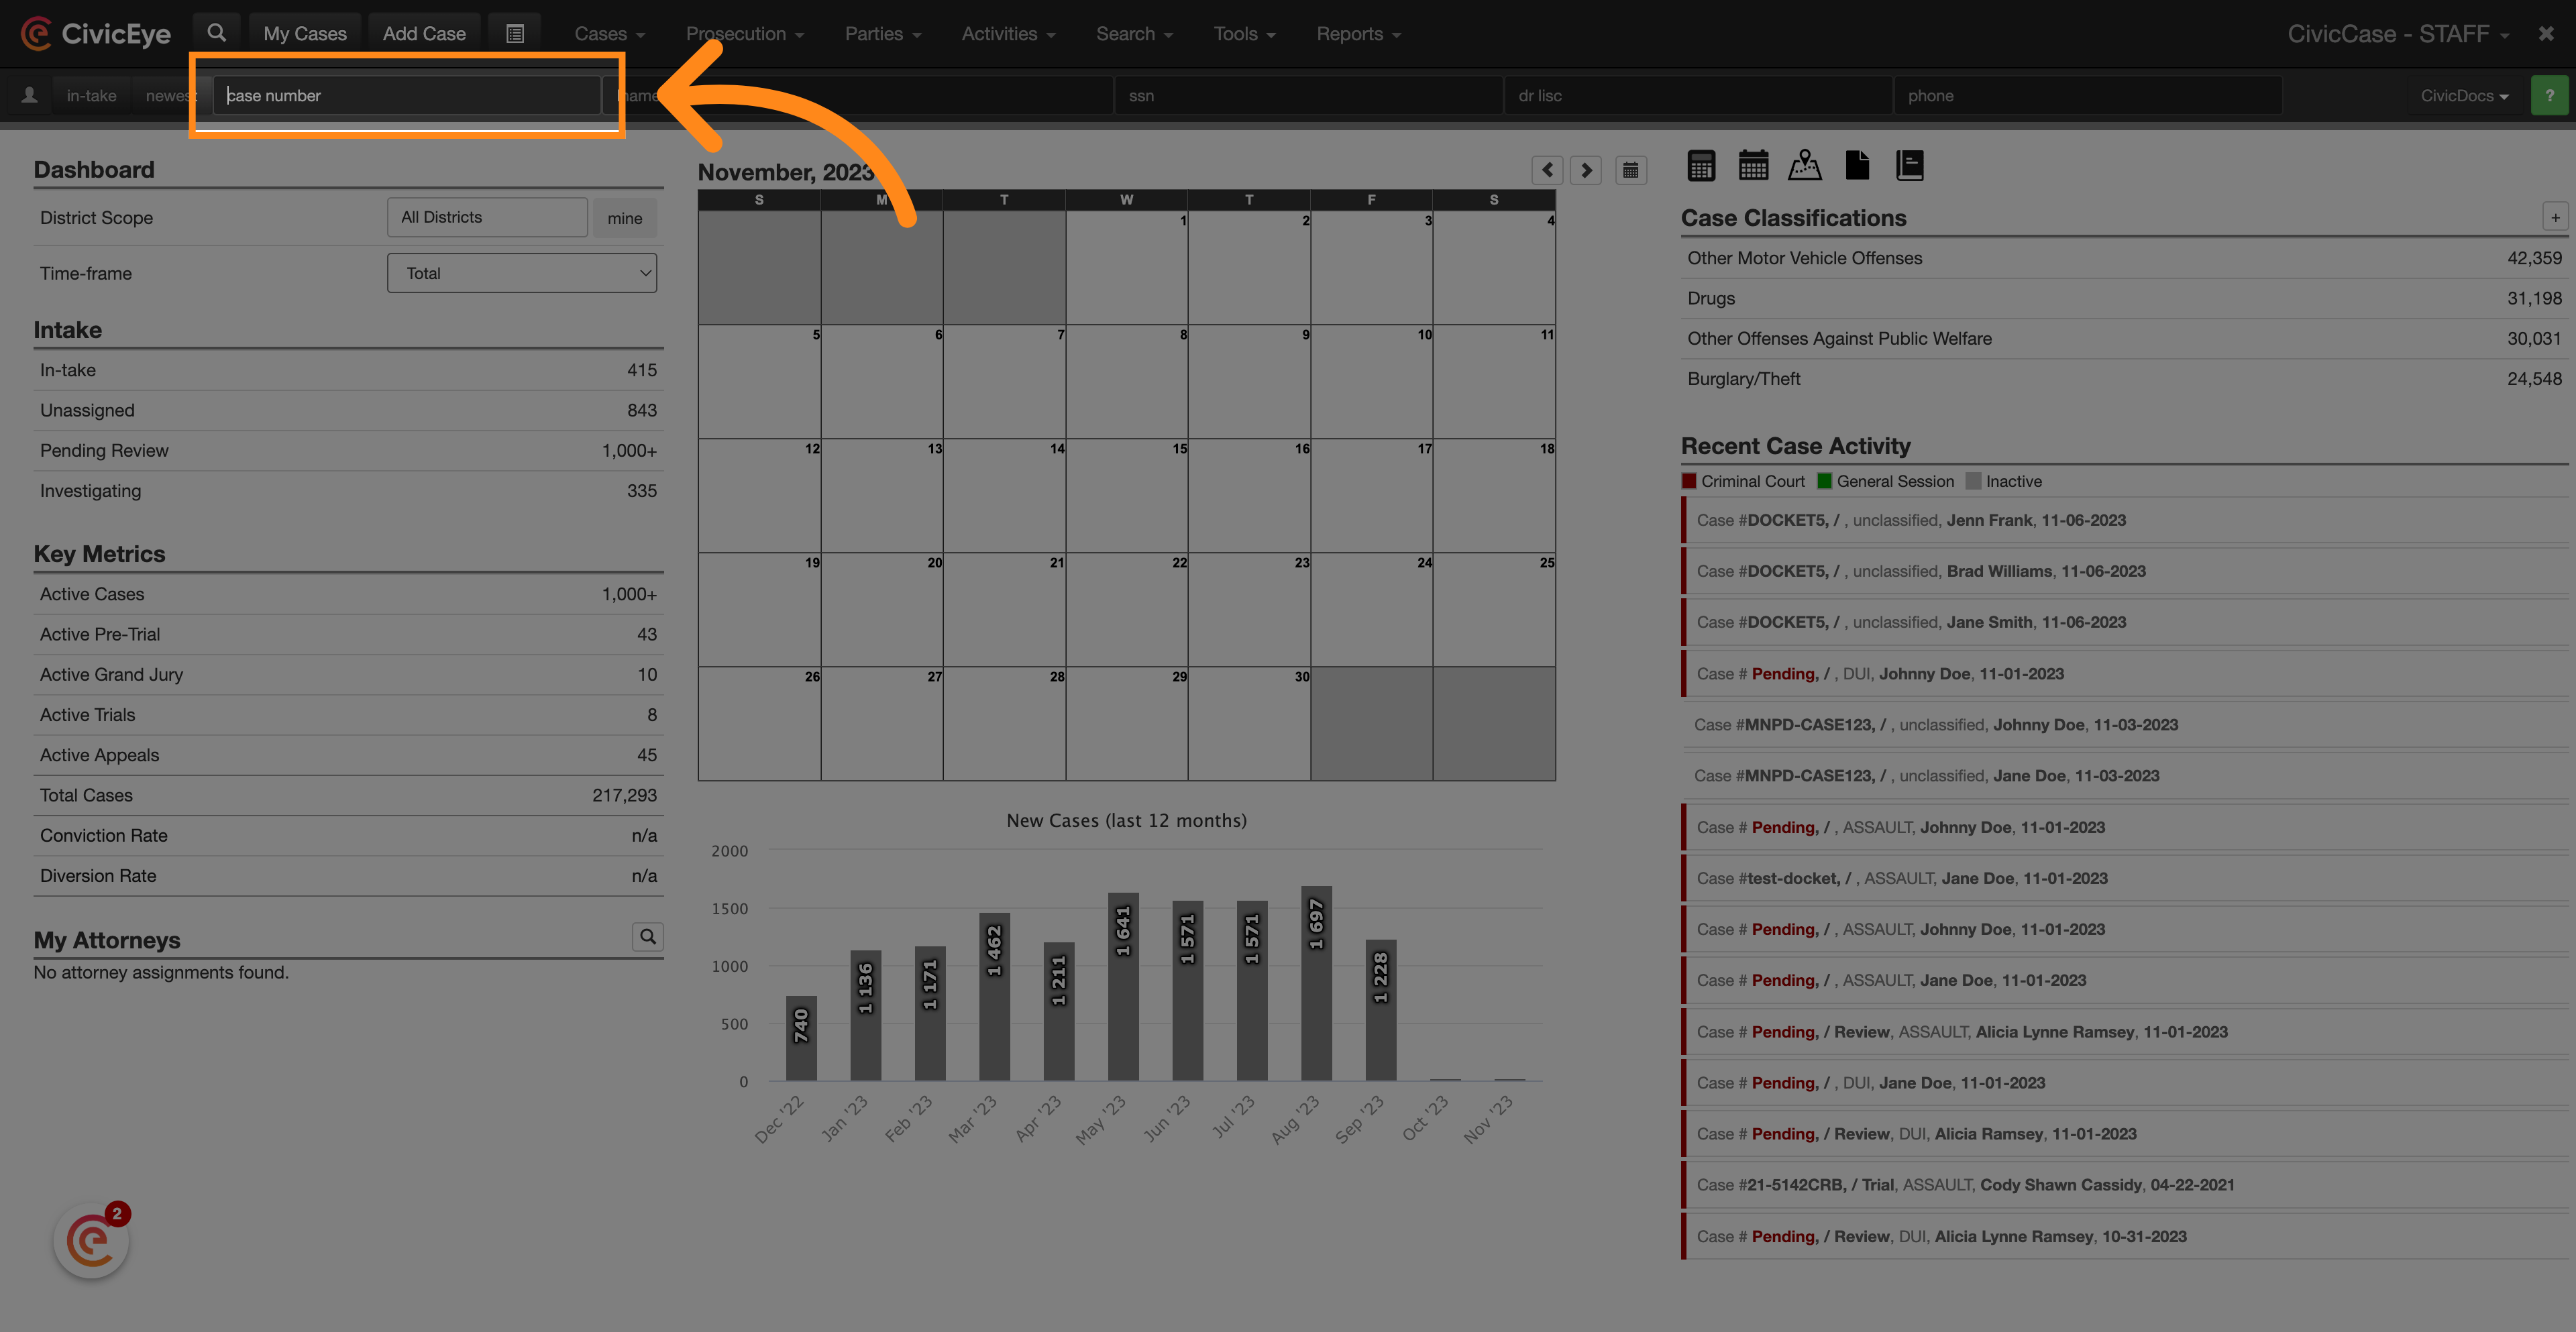Click the Criminal Court red legend swatch

[1690, 481]
